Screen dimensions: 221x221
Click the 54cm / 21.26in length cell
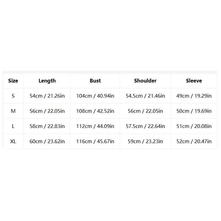point(47,96)
